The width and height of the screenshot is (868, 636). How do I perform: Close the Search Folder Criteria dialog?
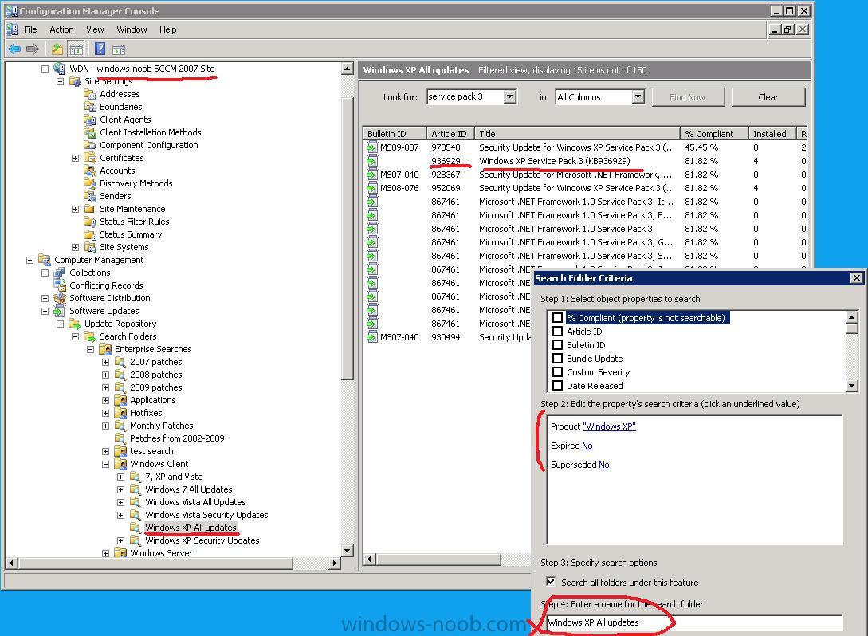[856, 278]
